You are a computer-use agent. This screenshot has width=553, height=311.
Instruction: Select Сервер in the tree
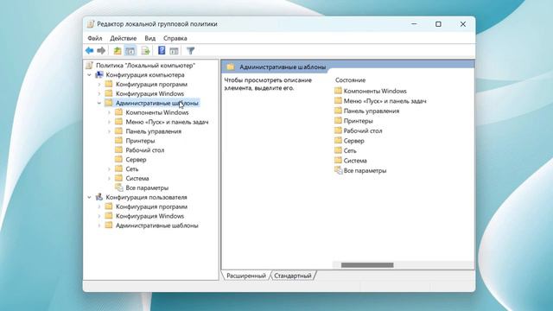pos(136,159)
